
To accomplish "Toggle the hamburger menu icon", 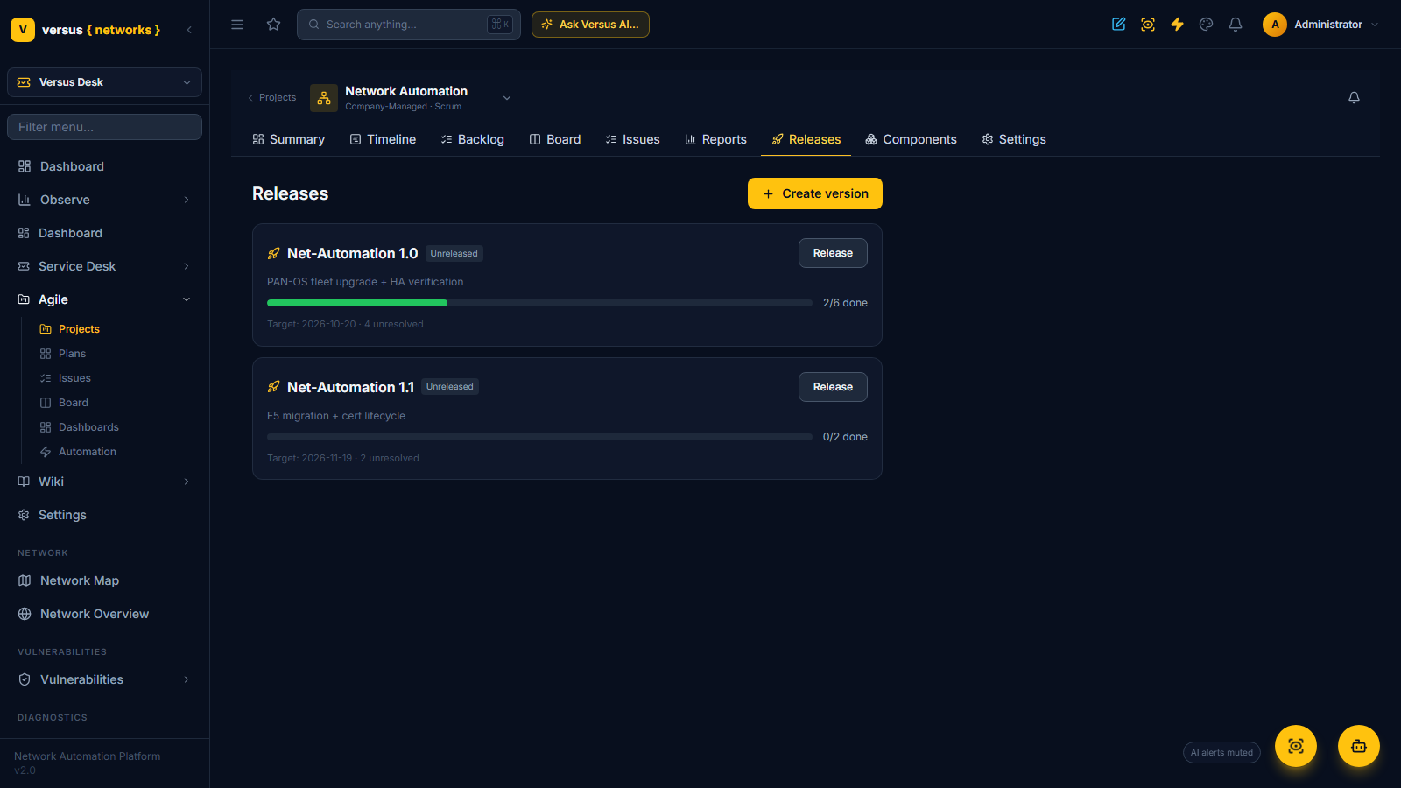I will 237,25.
